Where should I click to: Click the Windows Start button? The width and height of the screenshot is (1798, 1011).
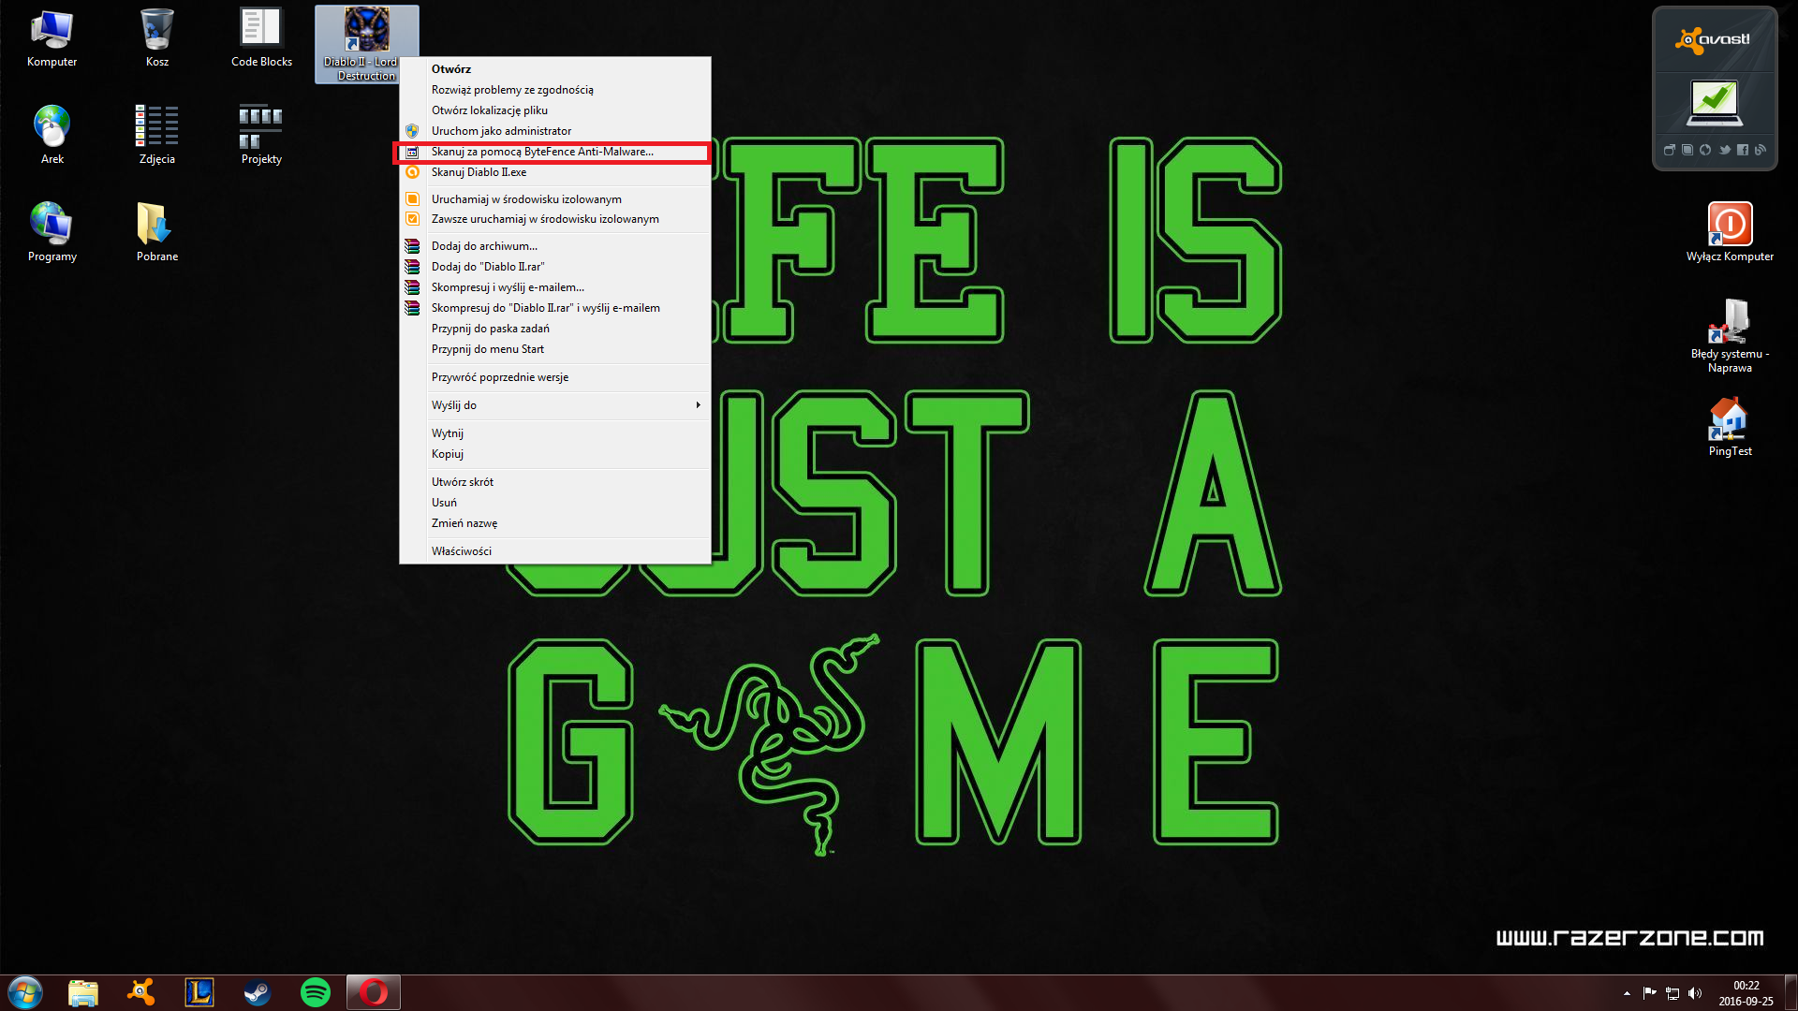tap(25, 991)
